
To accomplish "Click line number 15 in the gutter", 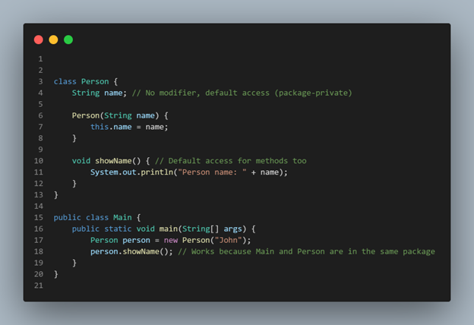I will point(39,217).
